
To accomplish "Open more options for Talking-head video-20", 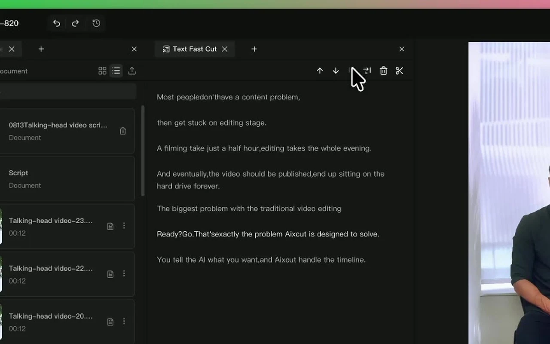I will point(124,321).
